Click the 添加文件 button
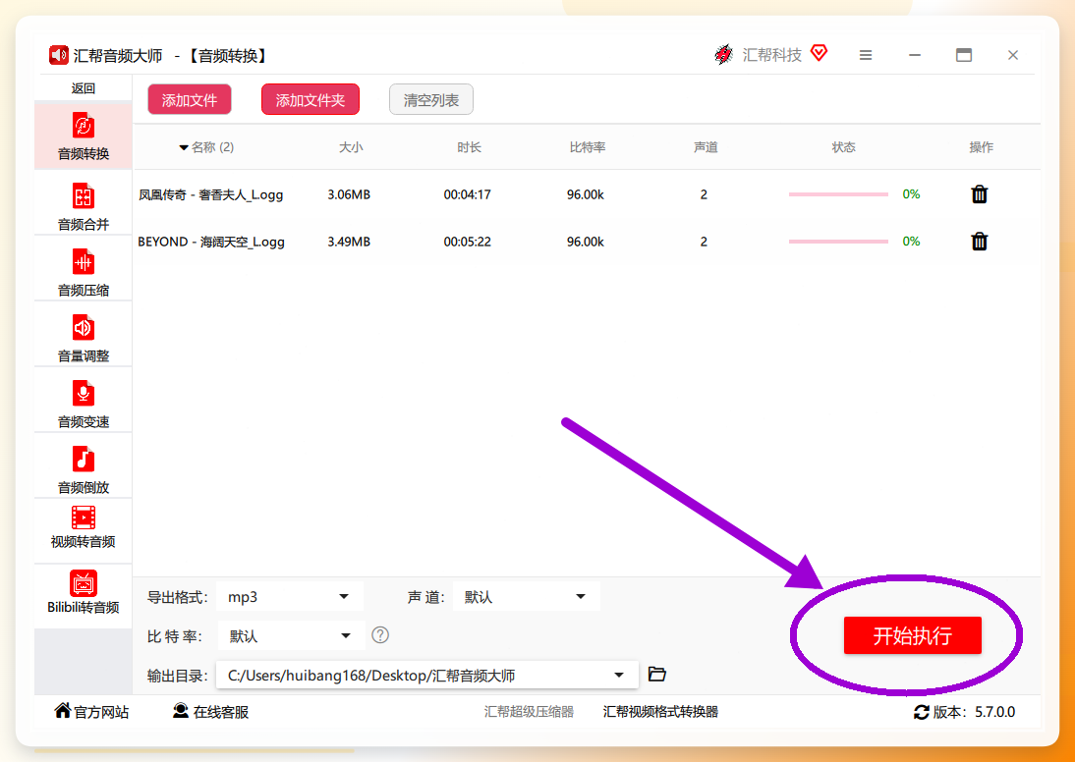The width and height of the screenshot is (1075, 762). coord(190,100)
